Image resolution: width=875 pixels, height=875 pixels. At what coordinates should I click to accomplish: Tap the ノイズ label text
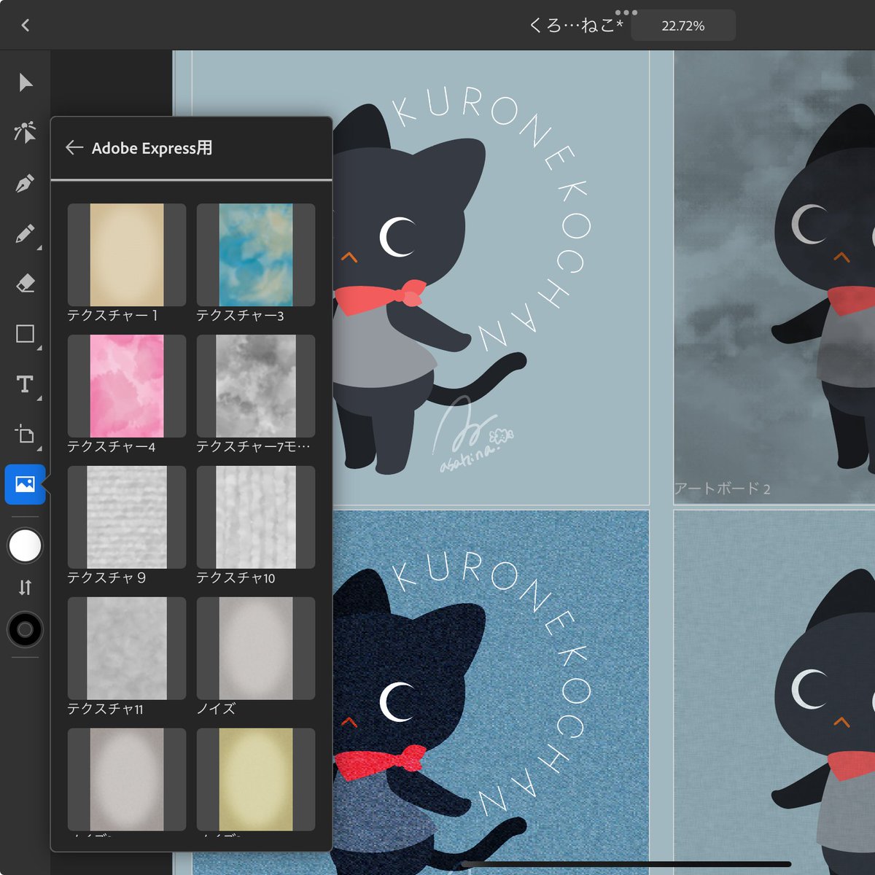[x=216, y=709]
